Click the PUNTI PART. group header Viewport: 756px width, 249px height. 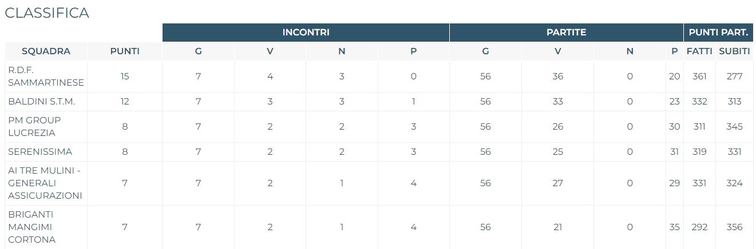coord(719,33)
